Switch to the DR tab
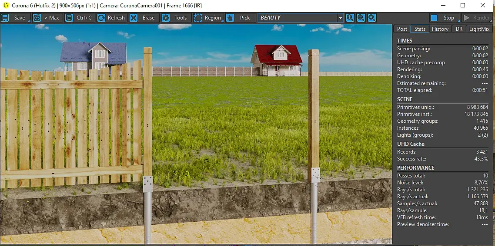 pyautogui.click(x=459, y=29)
